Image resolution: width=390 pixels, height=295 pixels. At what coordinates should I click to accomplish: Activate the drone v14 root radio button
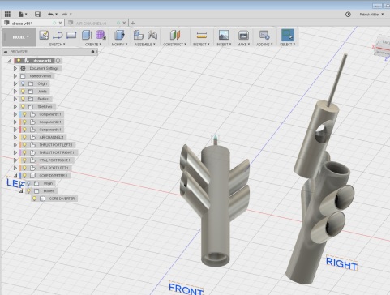(x=58, y=61)
